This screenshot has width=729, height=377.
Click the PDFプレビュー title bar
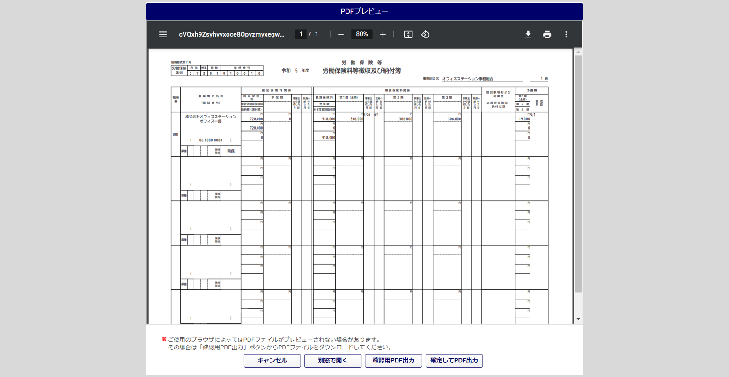click(364, 11)
